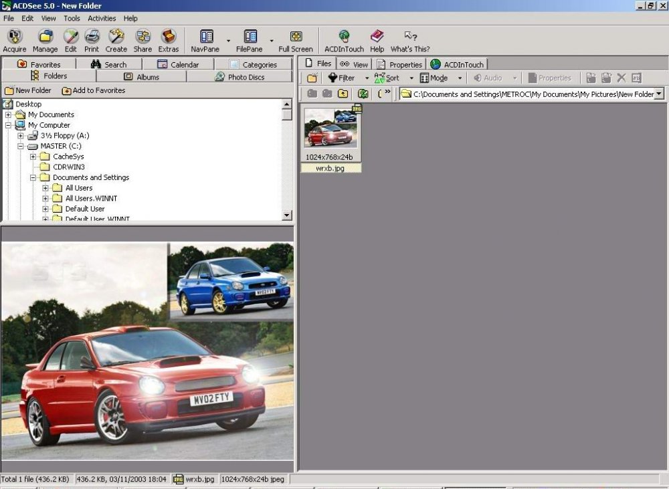Open the Activities menu
The height and width of the screenshot is (489, 669).
[x=102, y=18]
